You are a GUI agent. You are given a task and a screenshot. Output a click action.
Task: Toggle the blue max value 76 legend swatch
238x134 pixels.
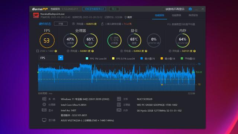click(x=142, y=58)
